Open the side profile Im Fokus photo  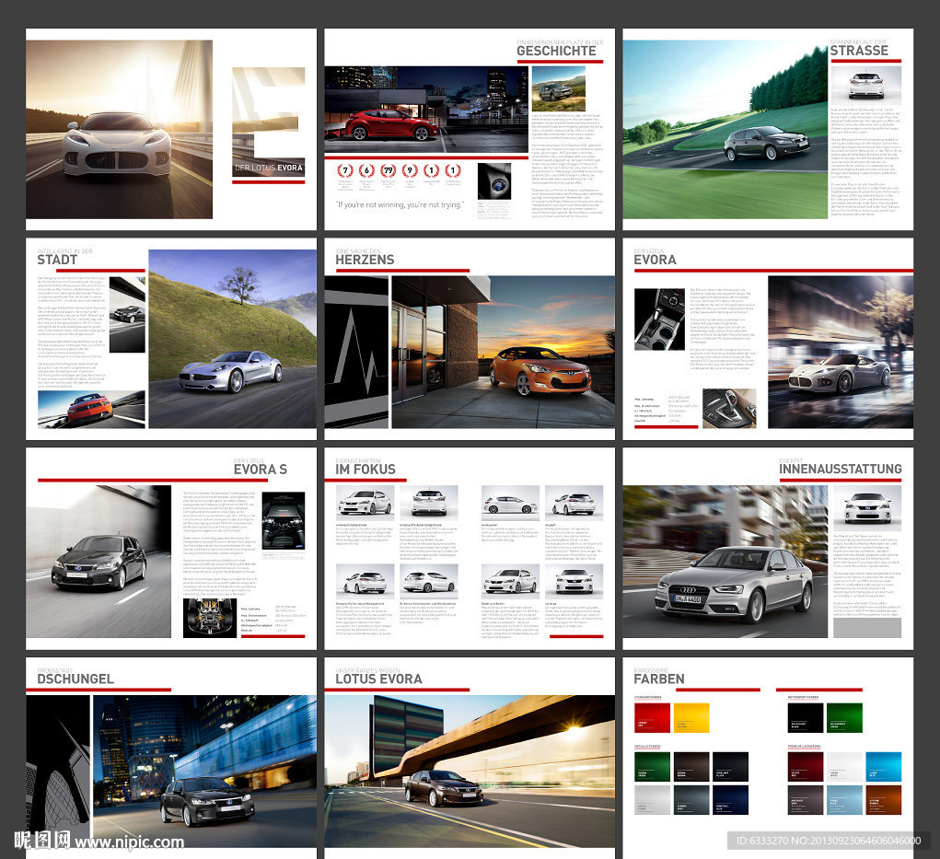pos(510,502)
